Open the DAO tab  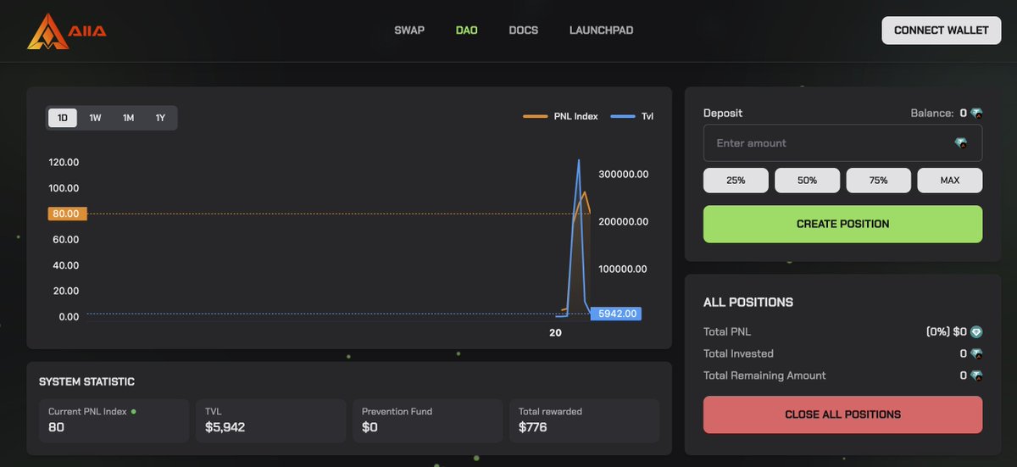[467, 31]
